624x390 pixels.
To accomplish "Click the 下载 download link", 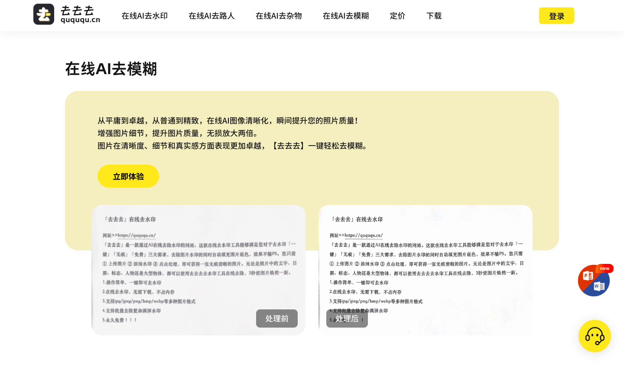I will click(434, 16).
